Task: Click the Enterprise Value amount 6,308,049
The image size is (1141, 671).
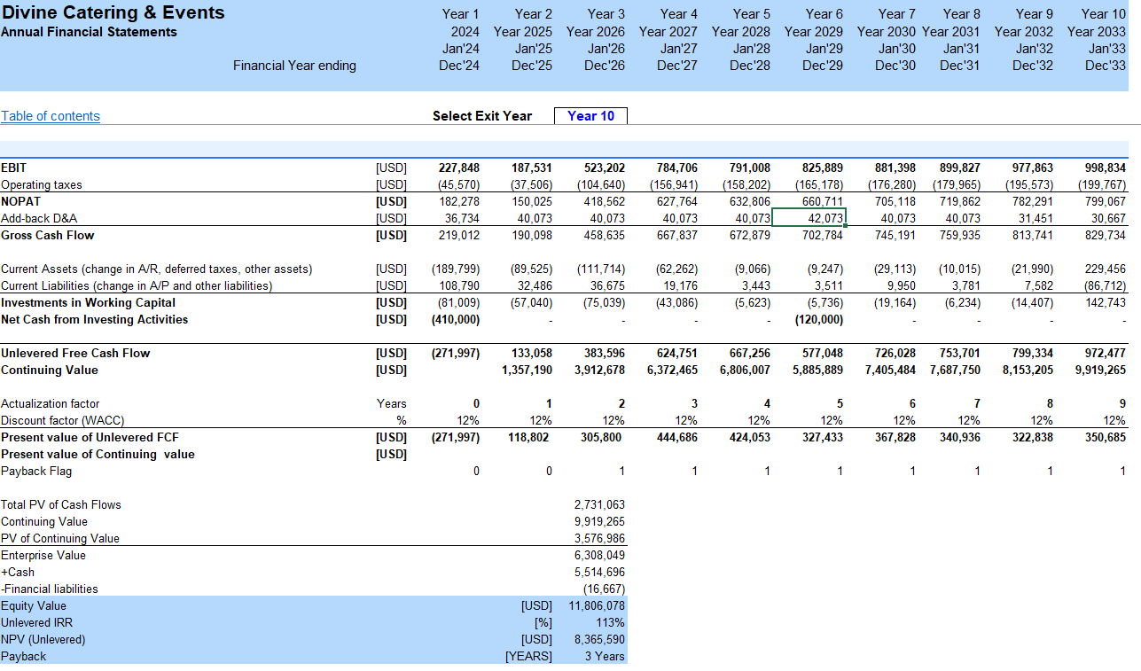Action: (x=599, y=556)
